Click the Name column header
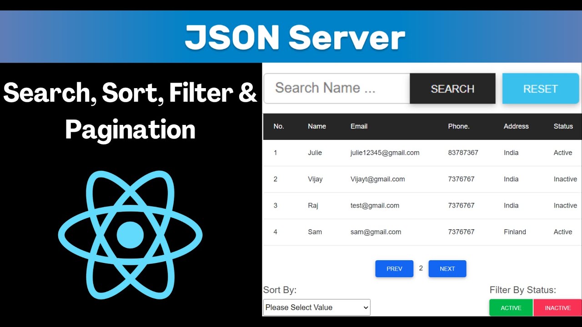This screenshot has height=327, width=582. pyautogui.click(x=317, y=126)
